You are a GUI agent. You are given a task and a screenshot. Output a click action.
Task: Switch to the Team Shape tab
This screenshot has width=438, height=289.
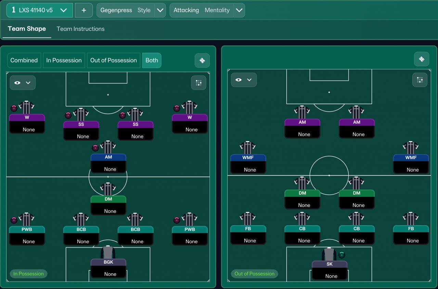(x=27, y=29)
